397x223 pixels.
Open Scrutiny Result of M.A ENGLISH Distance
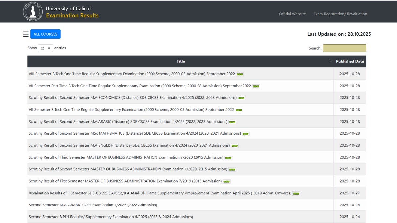tap(129, 145)
